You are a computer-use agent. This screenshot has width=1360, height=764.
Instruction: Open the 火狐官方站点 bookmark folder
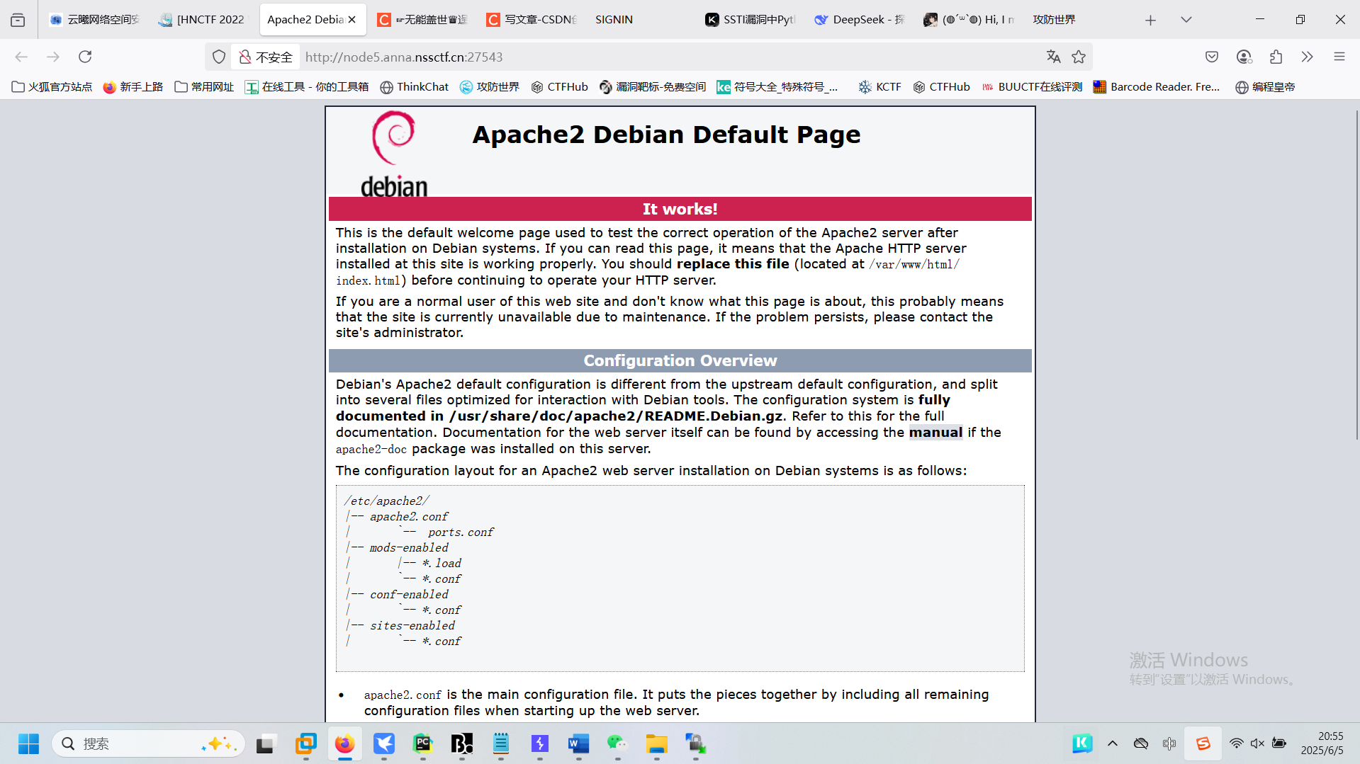pos(52,87)
